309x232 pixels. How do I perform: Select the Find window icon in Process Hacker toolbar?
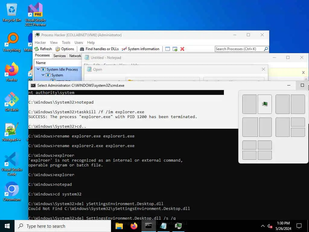[x=167, y=49]
